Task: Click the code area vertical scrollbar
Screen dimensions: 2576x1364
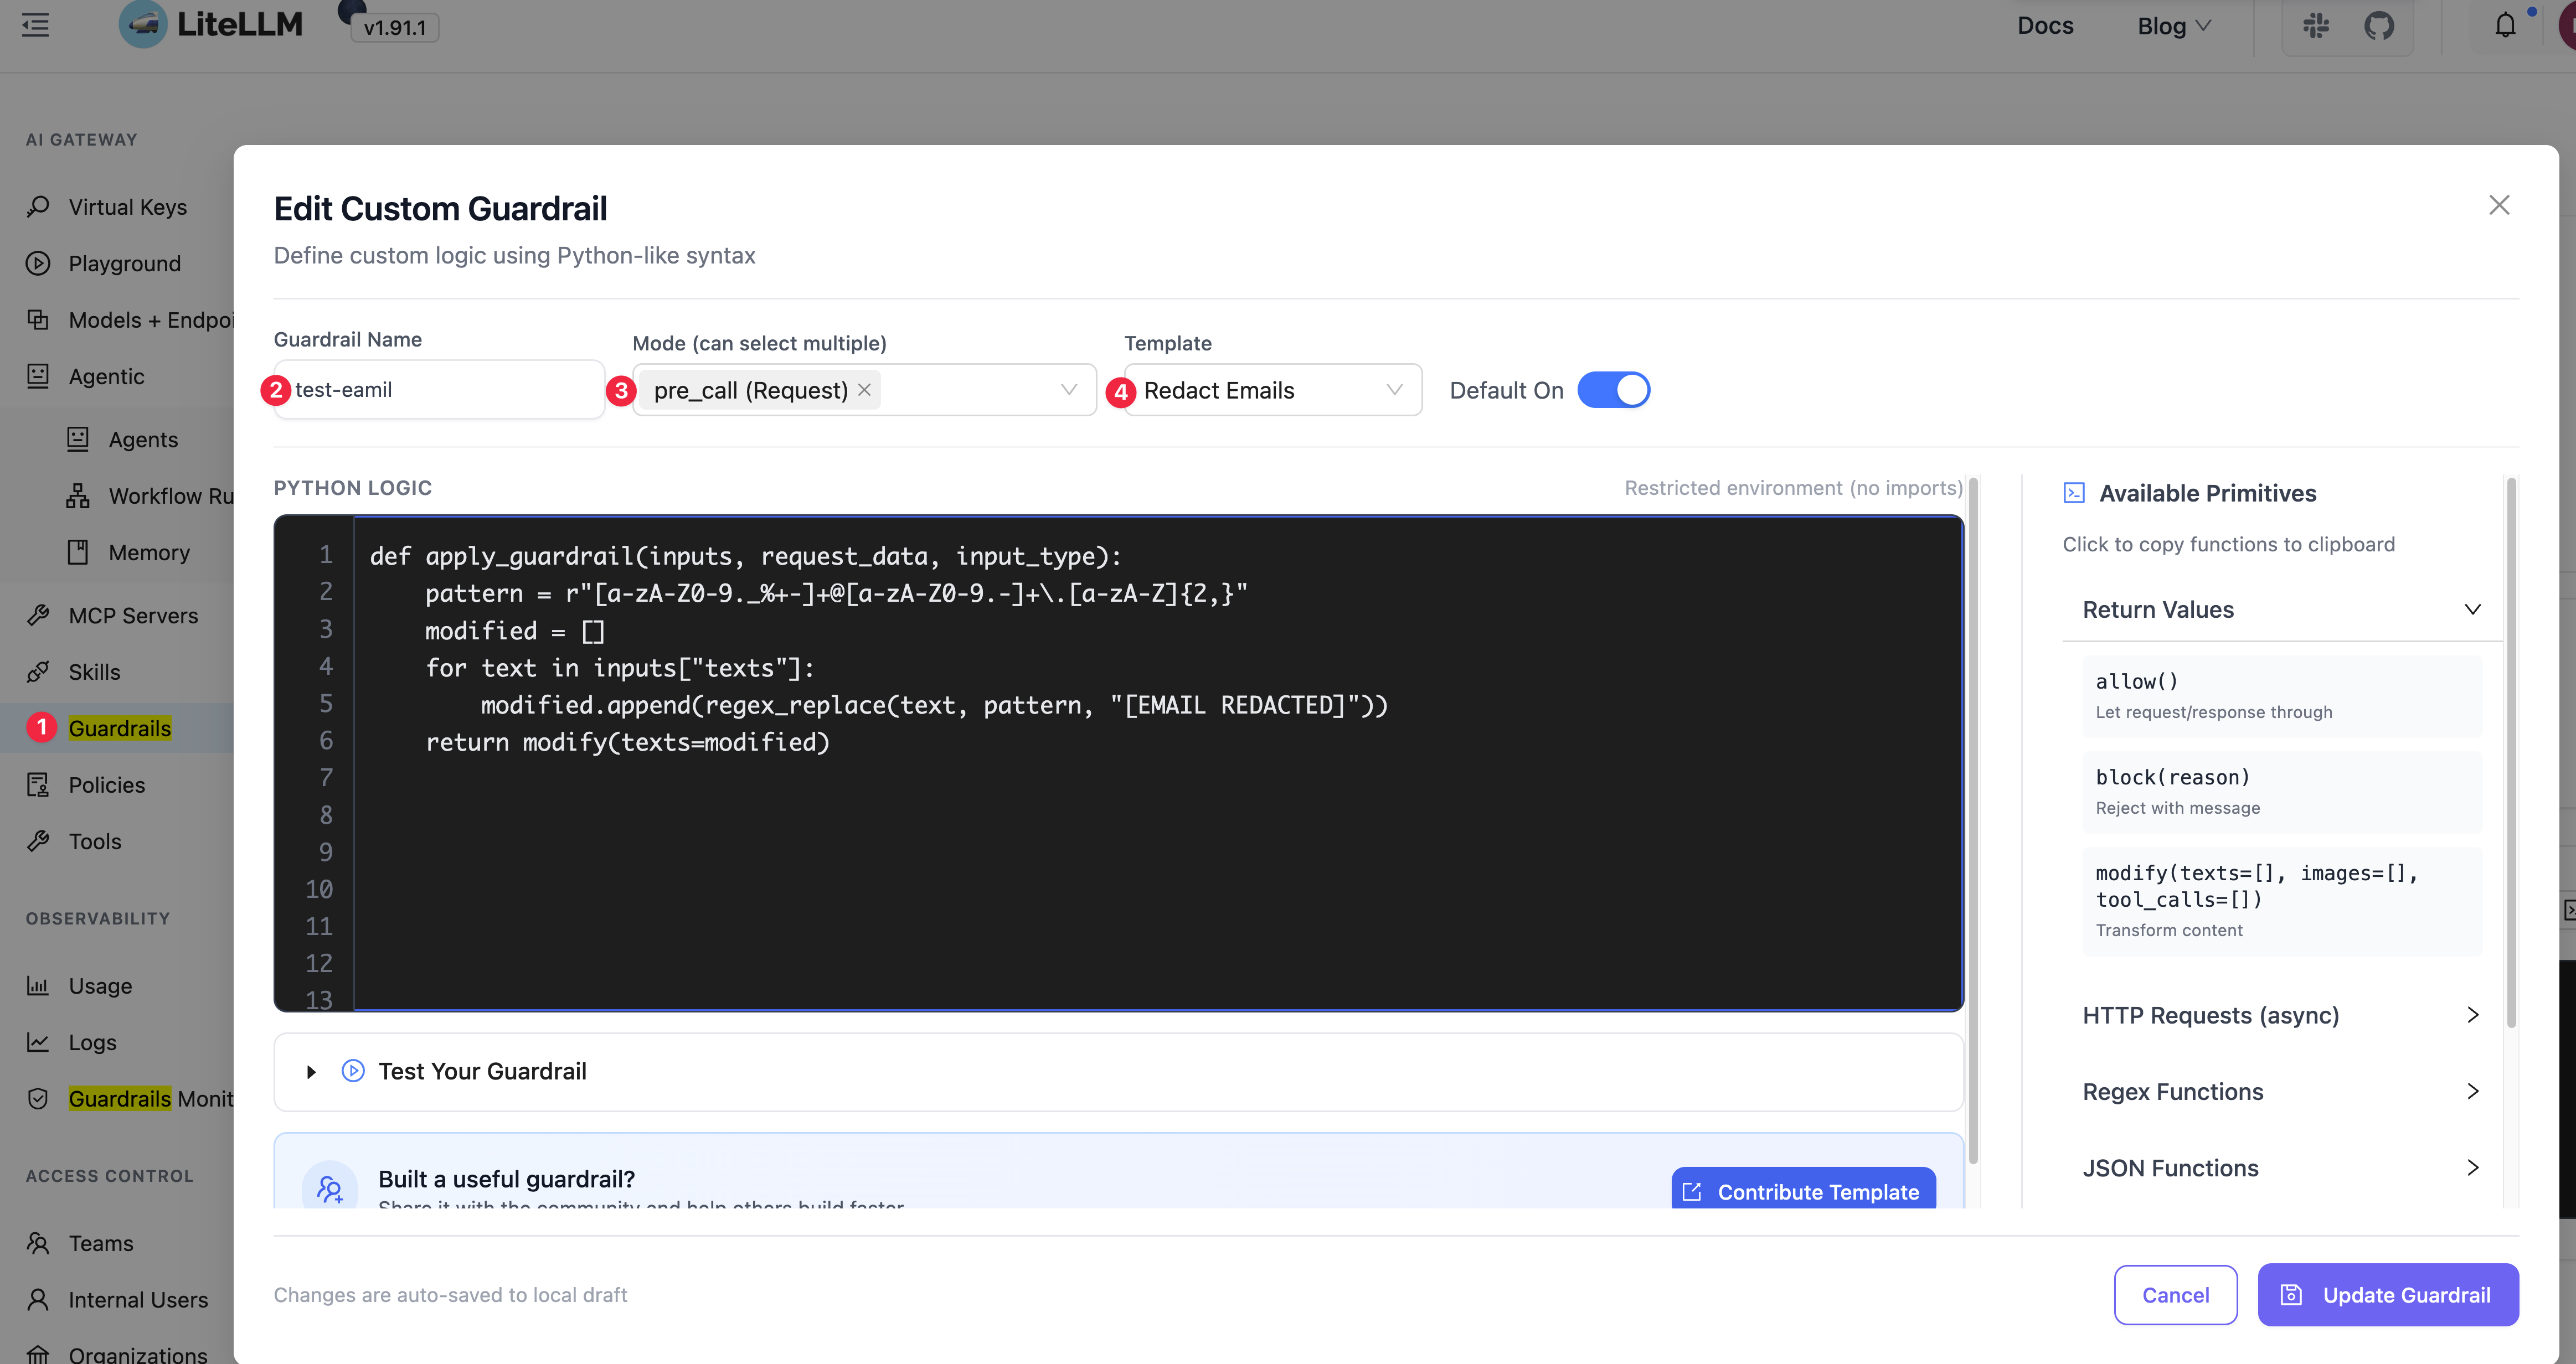Action: [x=1973, y=820]
